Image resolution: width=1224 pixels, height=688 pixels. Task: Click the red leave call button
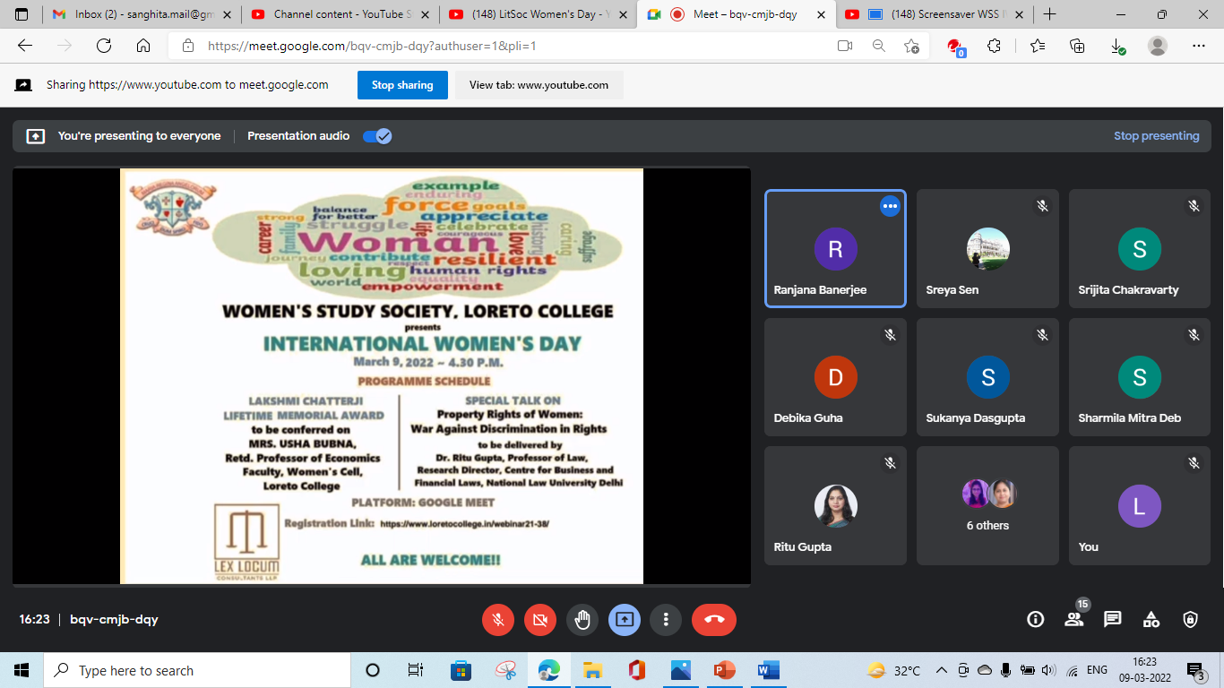pyautogui.click(x=713, y=619)
